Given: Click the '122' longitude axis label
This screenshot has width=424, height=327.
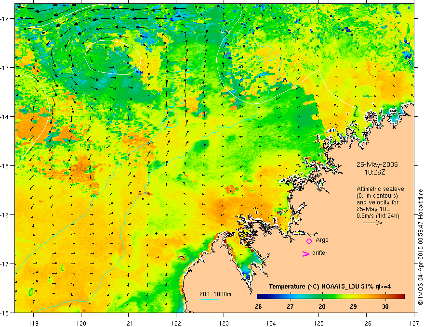Looking at the screenshot, I should 176,323.
